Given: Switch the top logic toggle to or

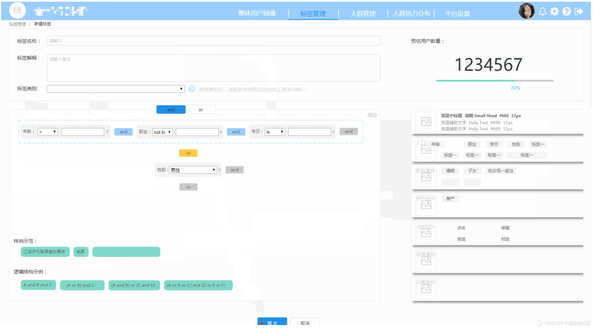Looking at the screenshot, I should coord(200,109).
